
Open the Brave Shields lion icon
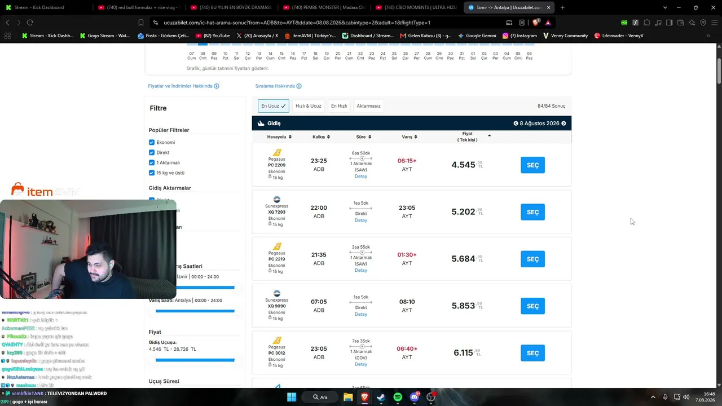536,23
